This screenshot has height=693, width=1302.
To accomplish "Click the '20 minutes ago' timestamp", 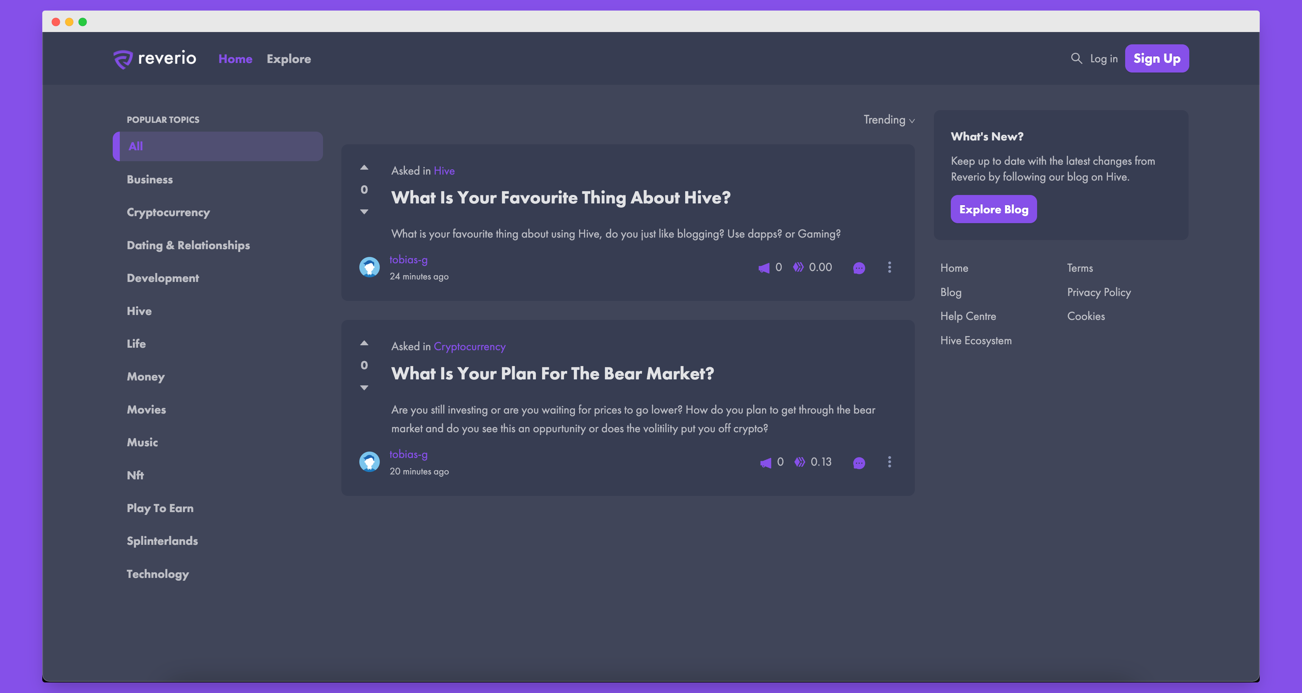I will click(419, 471).
